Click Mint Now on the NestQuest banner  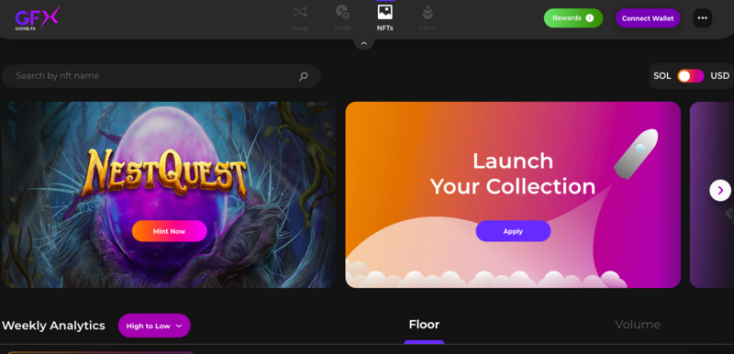(x=170, y=231)
